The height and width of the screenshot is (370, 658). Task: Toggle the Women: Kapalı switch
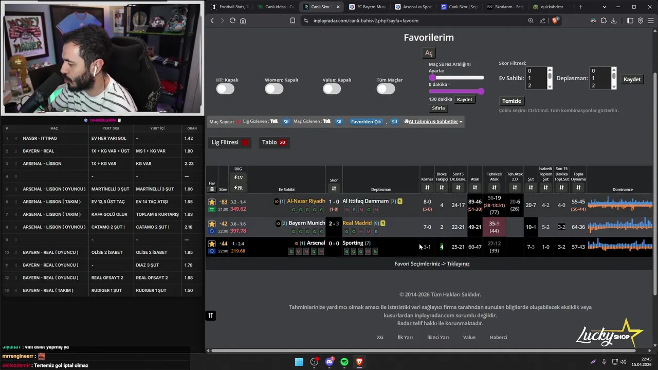(274, 89)
